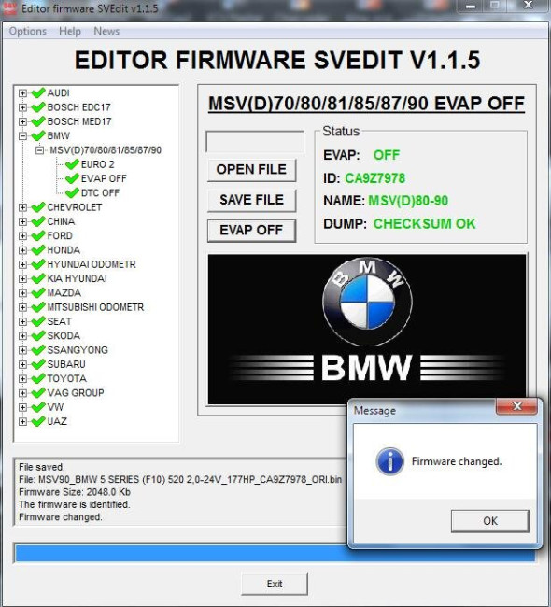This screenshot has height=607, width=551.
Task: Click the green checkmark beside SSANGYONG
Action: 38,350
